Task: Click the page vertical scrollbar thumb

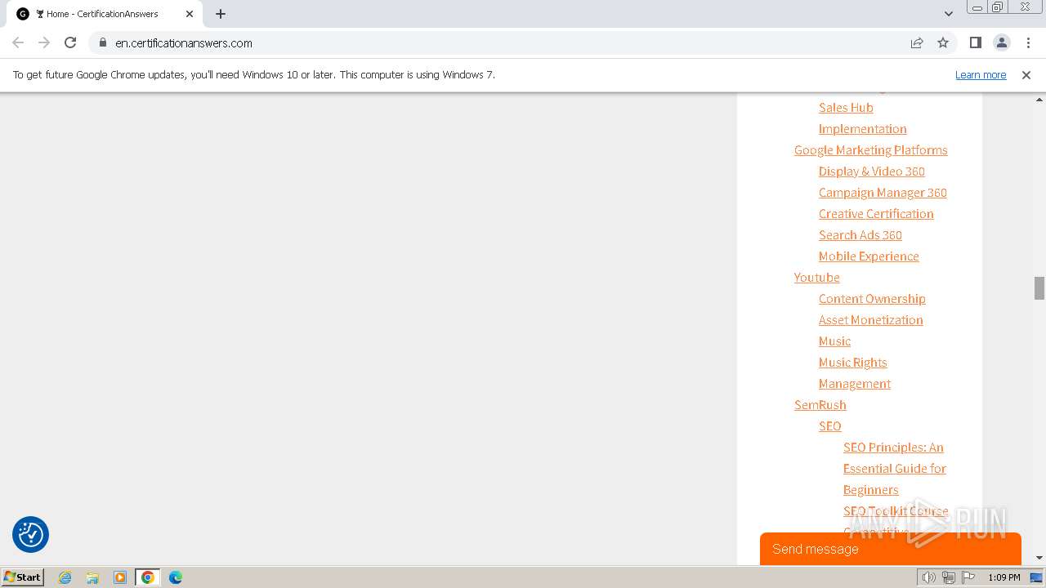Action: tap(1039, 288)
